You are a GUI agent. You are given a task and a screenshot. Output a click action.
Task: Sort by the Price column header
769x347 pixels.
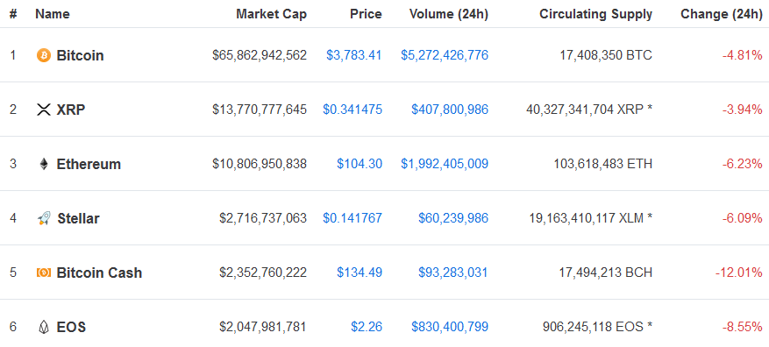(366, 14)
